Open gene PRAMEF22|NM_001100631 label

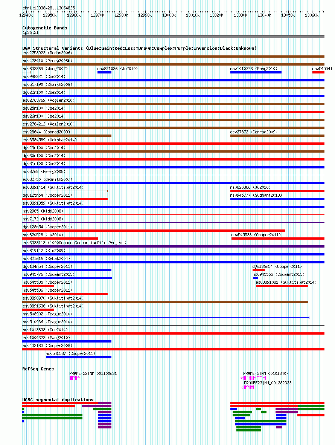[93, 373]
